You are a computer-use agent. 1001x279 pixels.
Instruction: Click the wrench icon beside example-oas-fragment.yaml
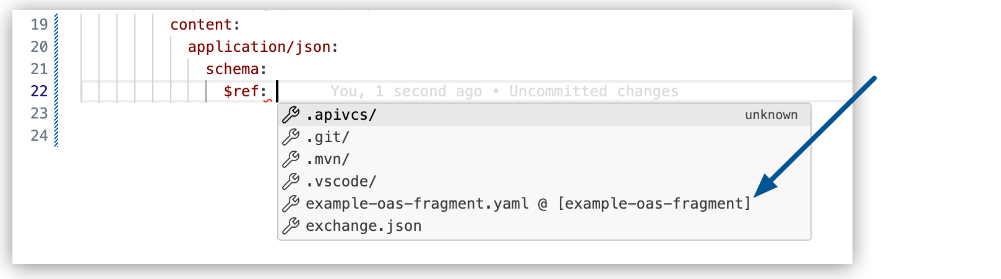tap(291, 204)
